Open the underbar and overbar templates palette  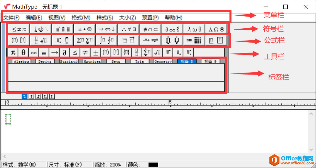pos(128,40)
